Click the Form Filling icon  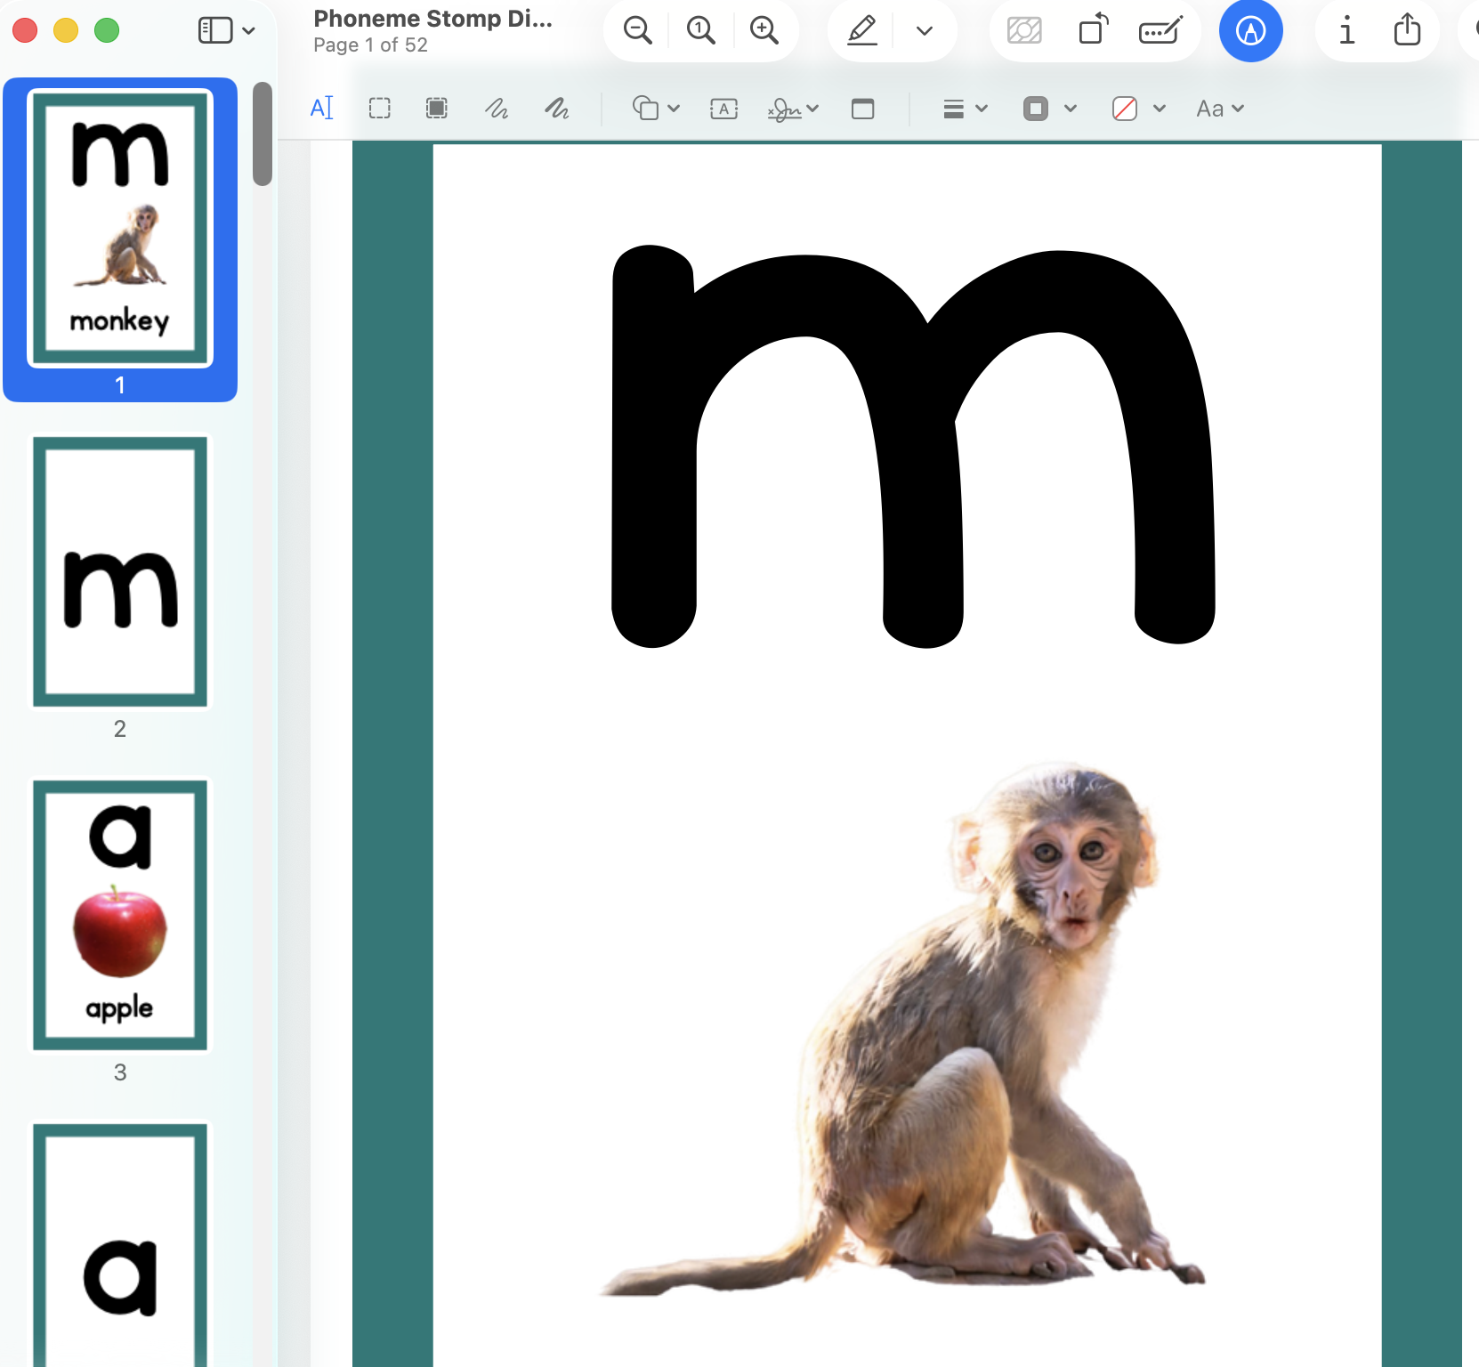tap(1160, 30)
